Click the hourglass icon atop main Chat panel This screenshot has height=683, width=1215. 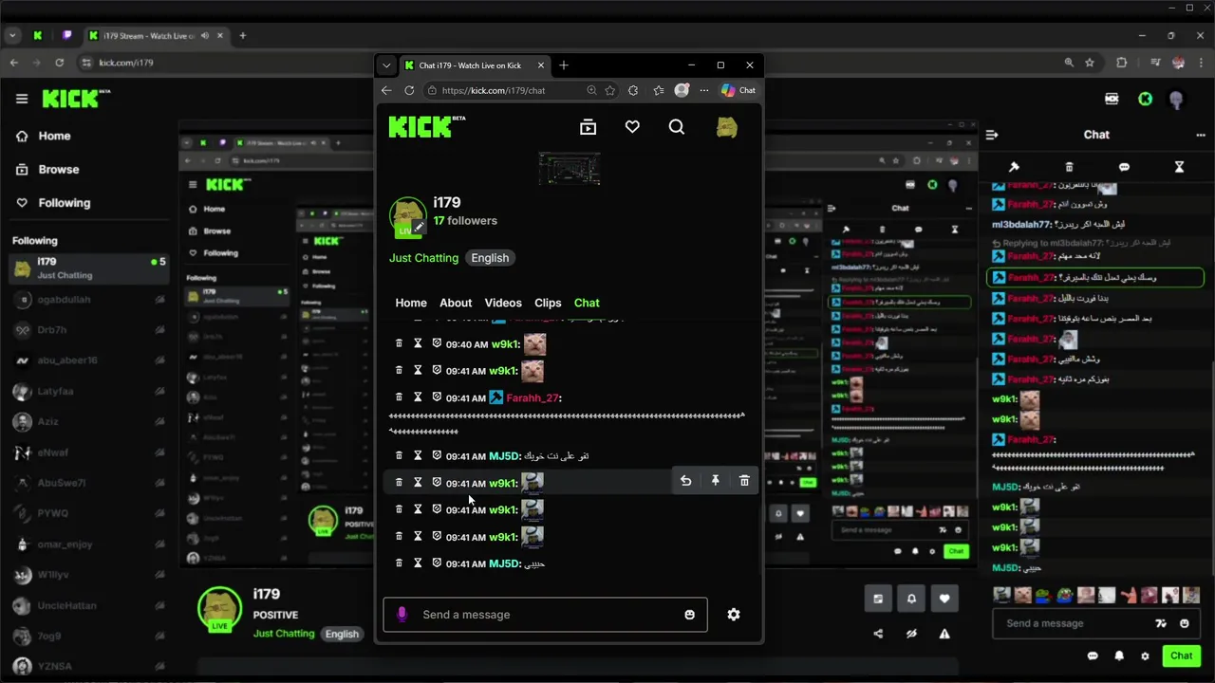coord(1179,167)
